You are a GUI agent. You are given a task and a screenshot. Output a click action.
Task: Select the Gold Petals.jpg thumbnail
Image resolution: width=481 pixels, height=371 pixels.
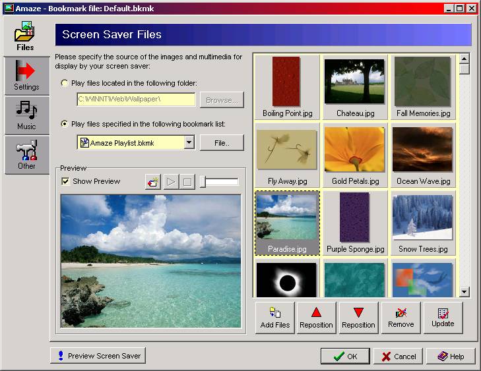(x=355, y=155)
